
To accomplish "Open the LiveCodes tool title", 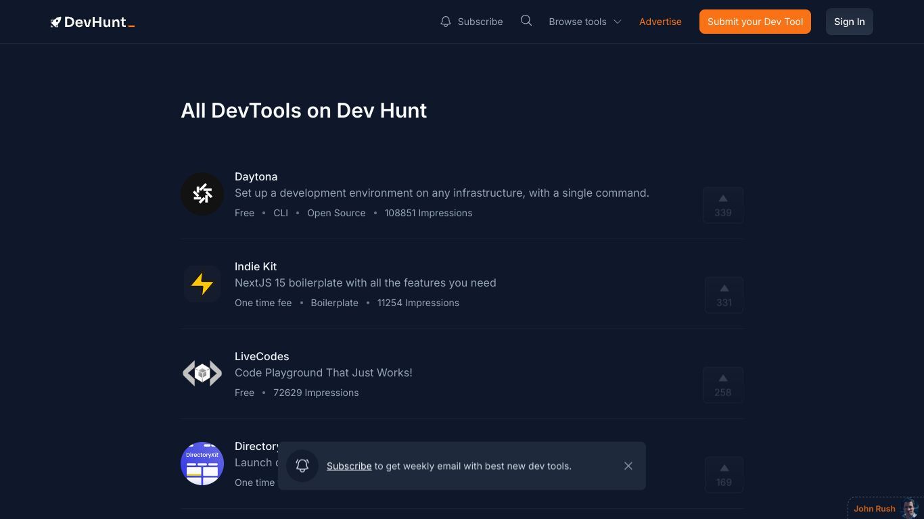I will (262, 356).
